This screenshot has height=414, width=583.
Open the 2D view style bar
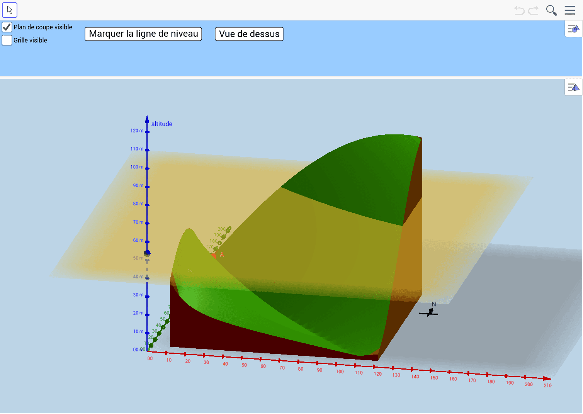click(573, 29)
